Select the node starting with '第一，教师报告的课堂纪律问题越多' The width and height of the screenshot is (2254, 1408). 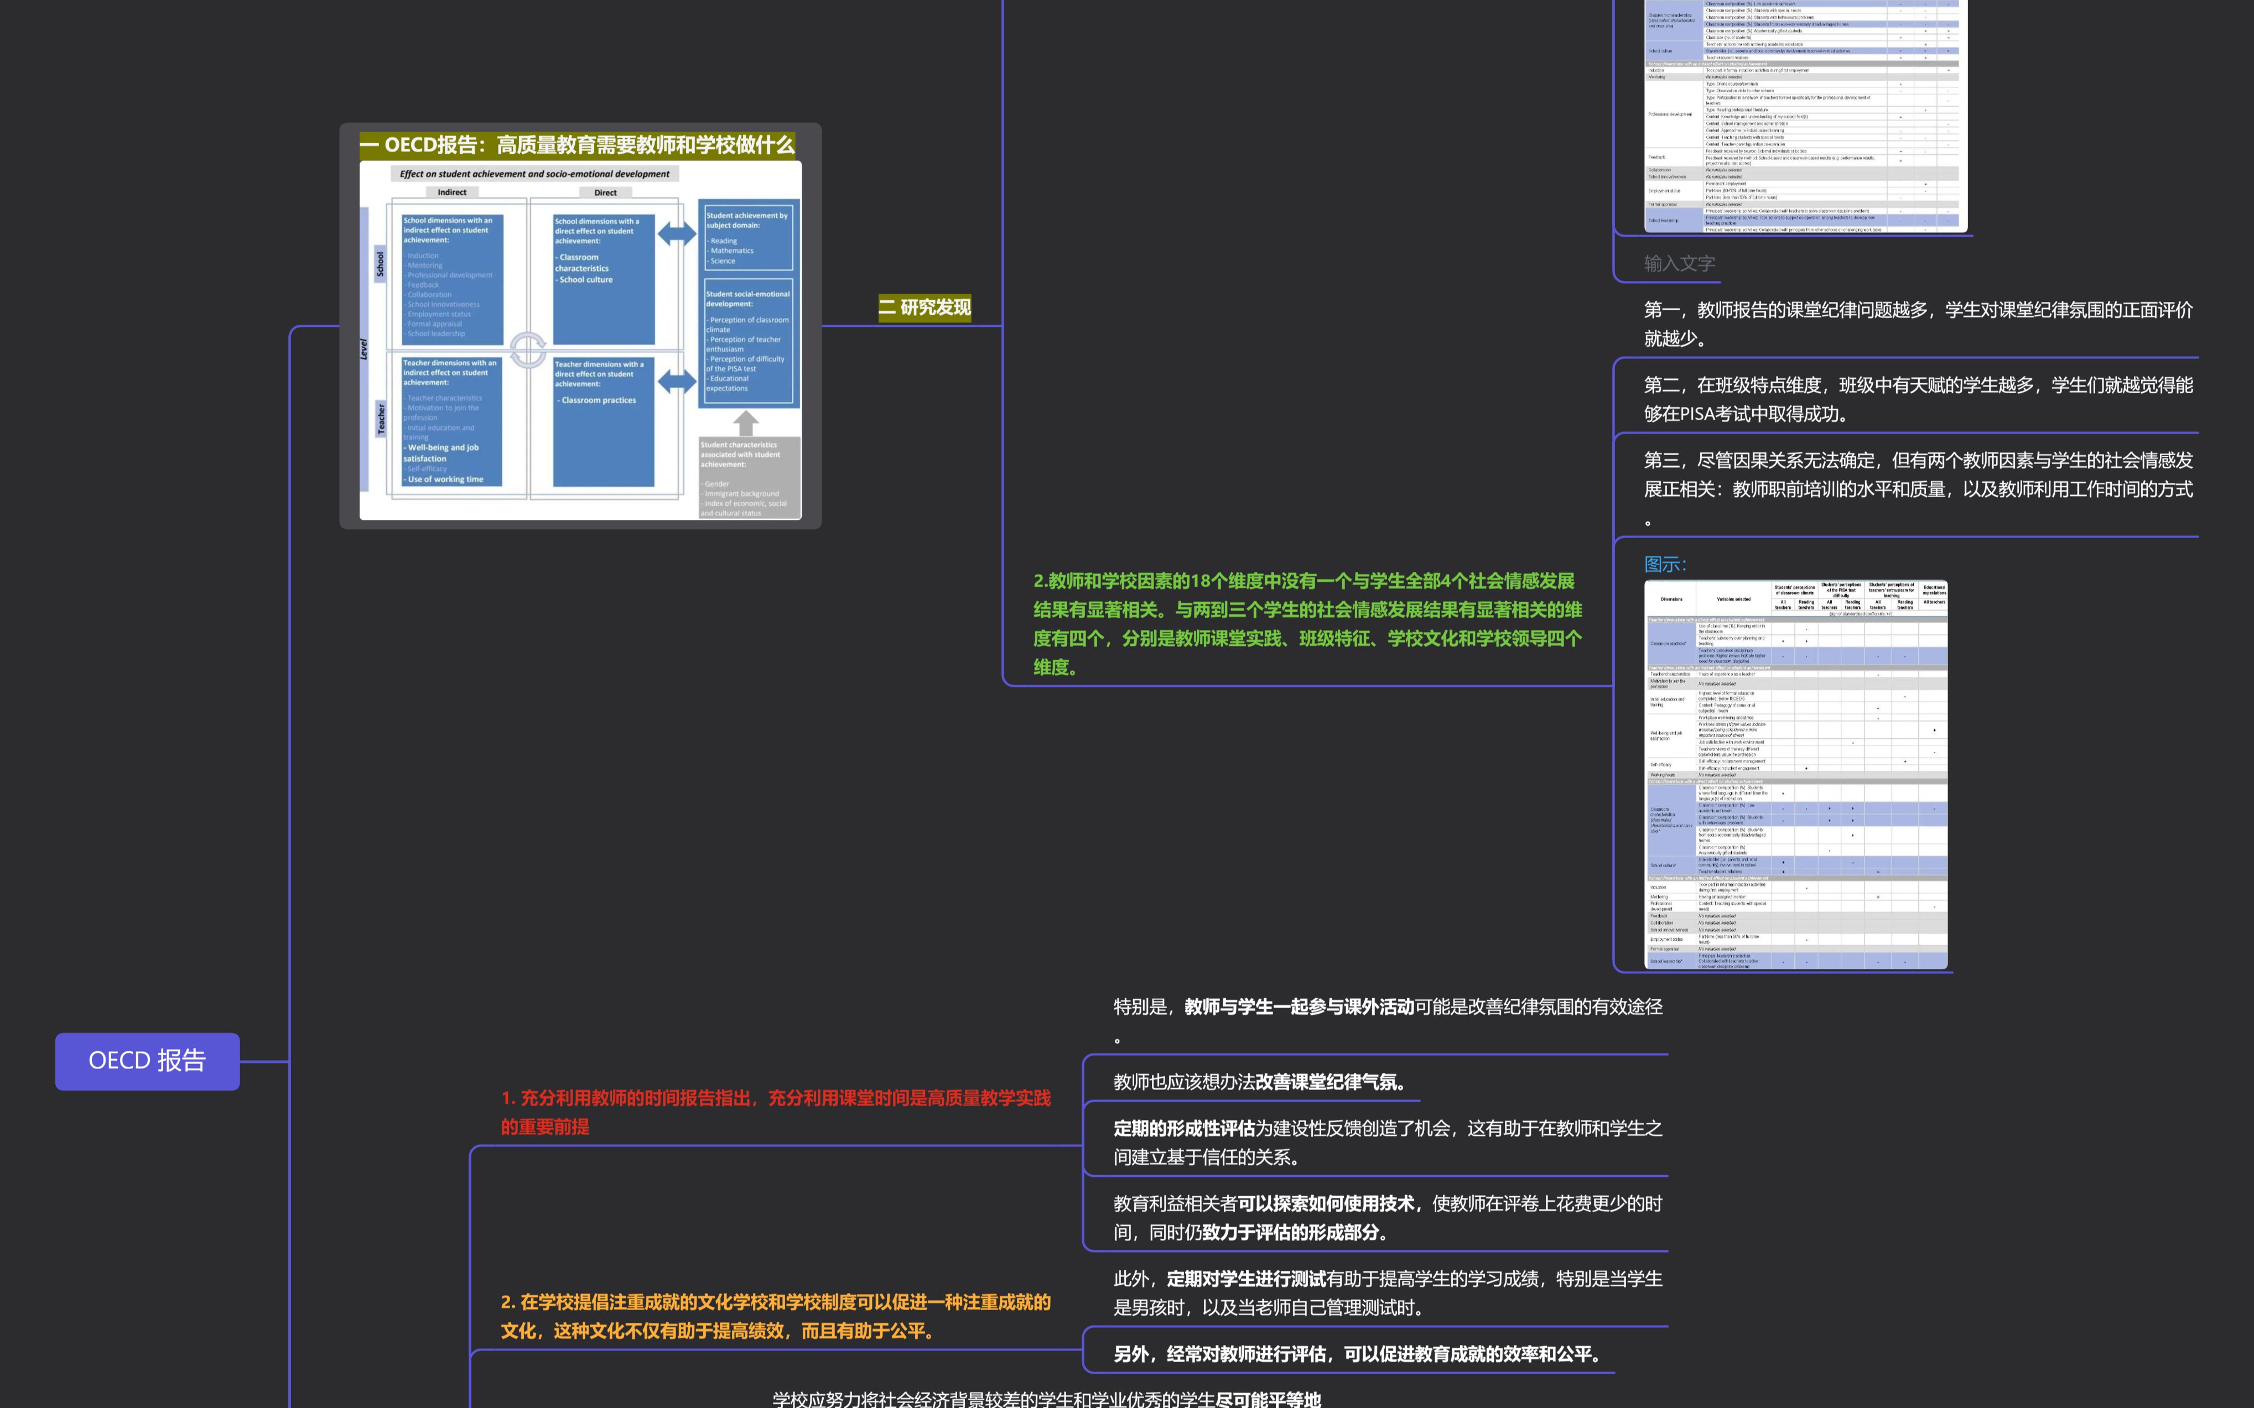[1918, 324]
